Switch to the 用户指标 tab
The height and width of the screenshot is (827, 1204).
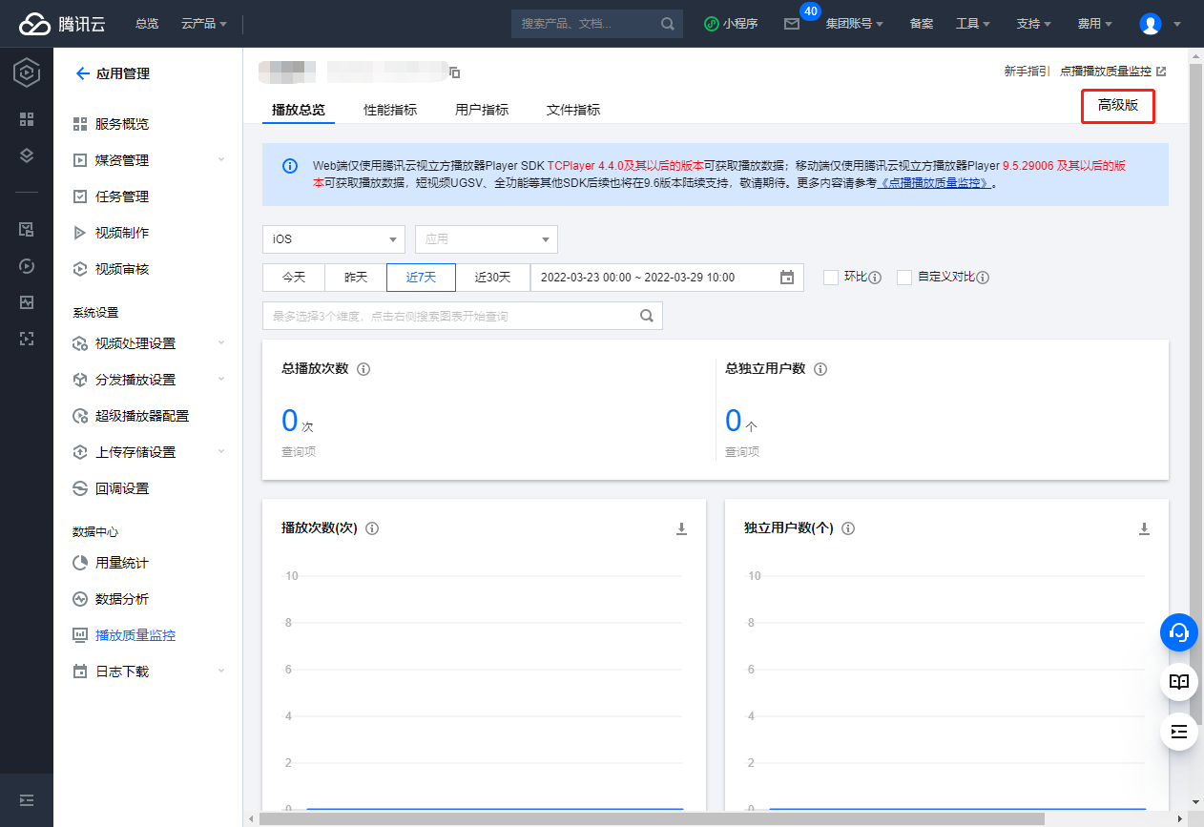point(482,110)
